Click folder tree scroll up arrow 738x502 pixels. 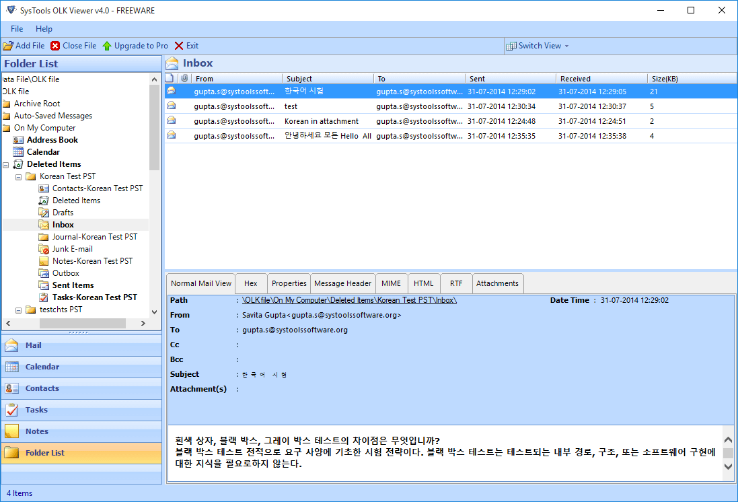[154, 79]
